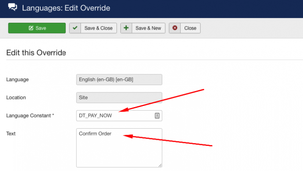303x171 pixels.
Task: Click the green checkmark icon on Save & Close
Action: [x=75, y=28]
